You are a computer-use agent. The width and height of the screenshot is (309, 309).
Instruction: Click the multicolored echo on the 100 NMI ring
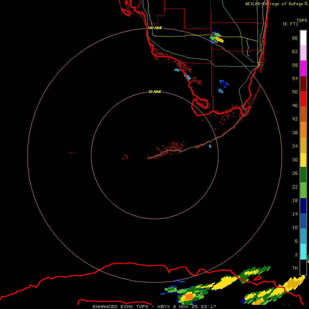pyautogui.click(x=217, y=37)
